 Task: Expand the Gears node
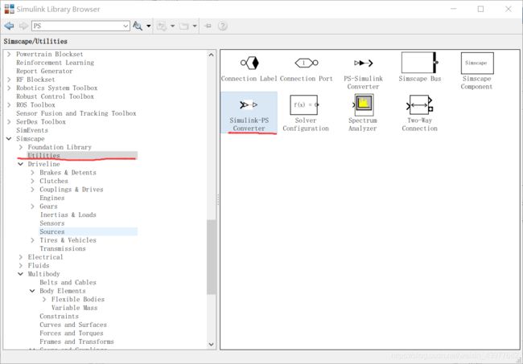[32, 207]
